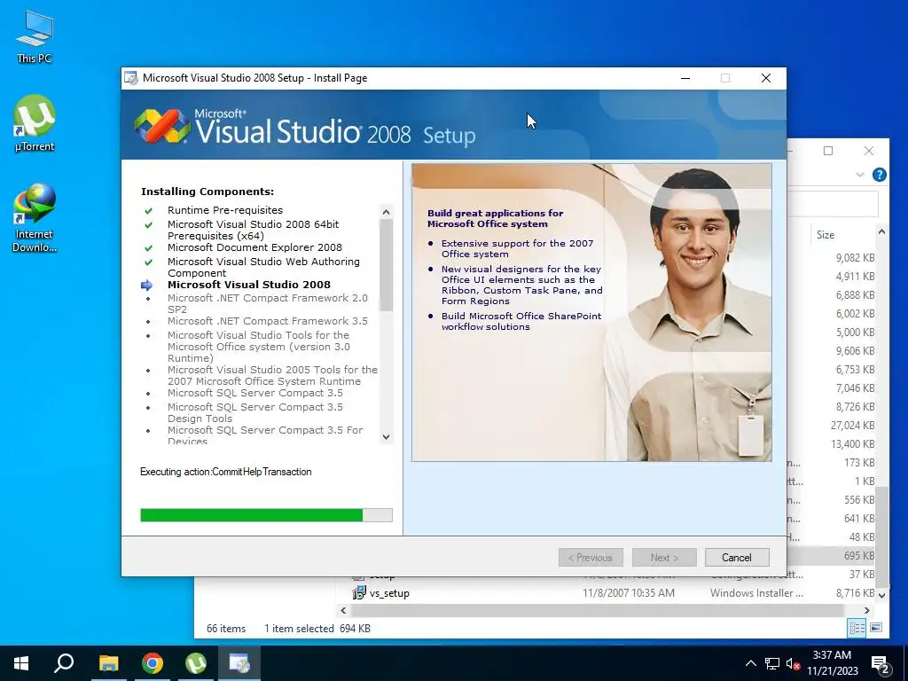Open the notification center icon

881,664
